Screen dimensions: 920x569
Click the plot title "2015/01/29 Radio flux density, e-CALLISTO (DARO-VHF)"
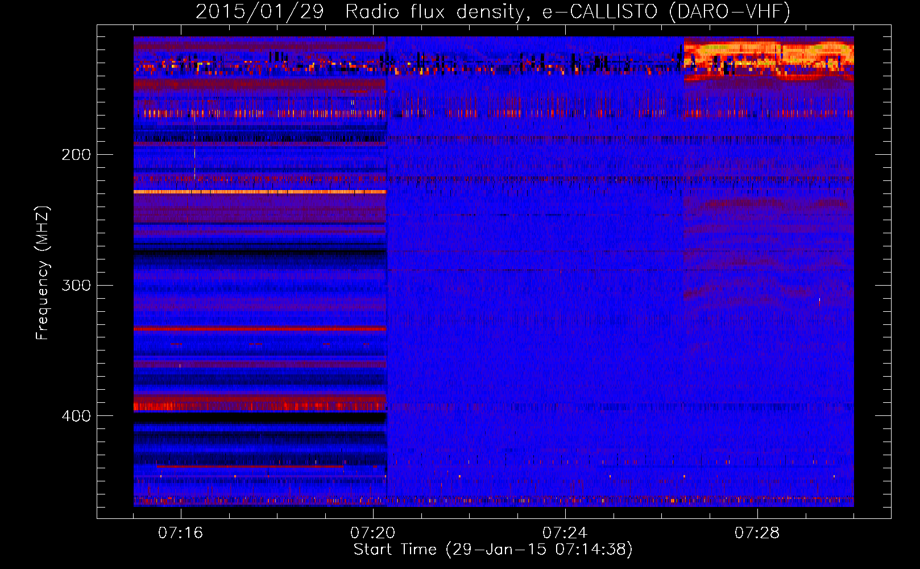pos(493,11)
